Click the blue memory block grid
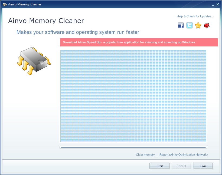The width and height of the screenshot is (222, 175). click(x=133, y=96)
